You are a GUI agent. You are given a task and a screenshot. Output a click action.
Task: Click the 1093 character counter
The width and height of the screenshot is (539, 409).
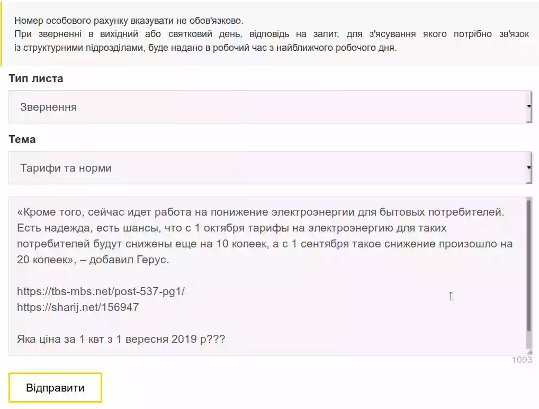tap(522, 360)
